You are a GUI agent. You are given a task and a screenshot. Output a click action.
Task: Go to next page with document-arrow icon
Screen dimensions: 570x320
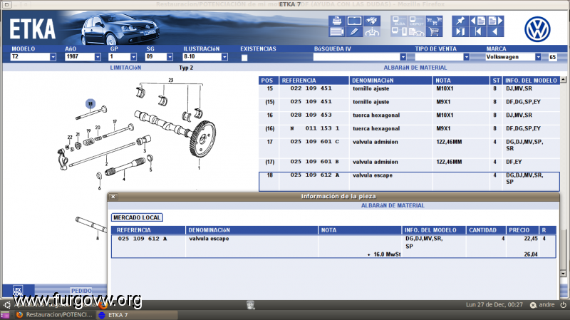495,21
